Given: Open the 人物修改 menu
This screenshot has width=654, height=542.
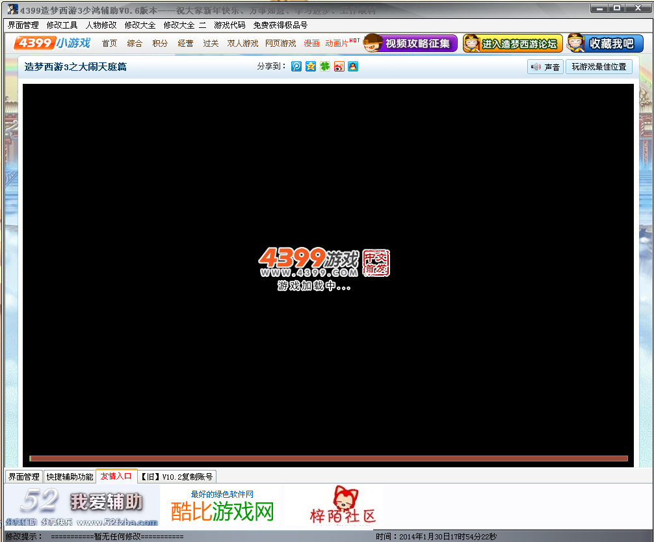Looking at the screenshot, I should point(101,25).
